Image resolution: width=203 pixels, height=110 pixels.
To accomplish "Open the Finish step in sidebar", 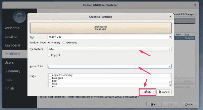I will (x=9, y=88).
